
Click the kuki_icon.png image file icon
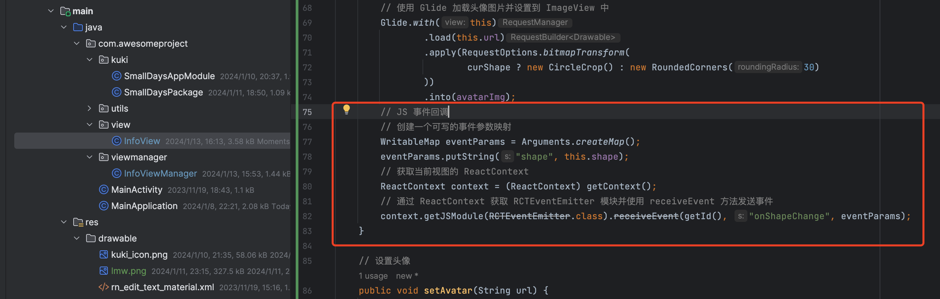point(104,254)
